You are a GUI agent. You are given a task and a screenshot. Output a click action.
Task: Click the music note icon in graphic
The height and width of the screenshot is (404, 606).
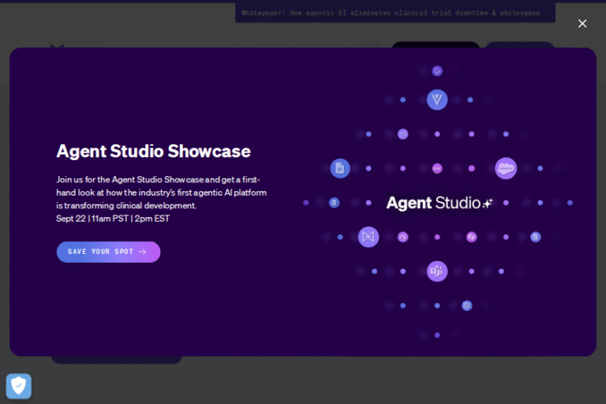[x=471, y=237]
